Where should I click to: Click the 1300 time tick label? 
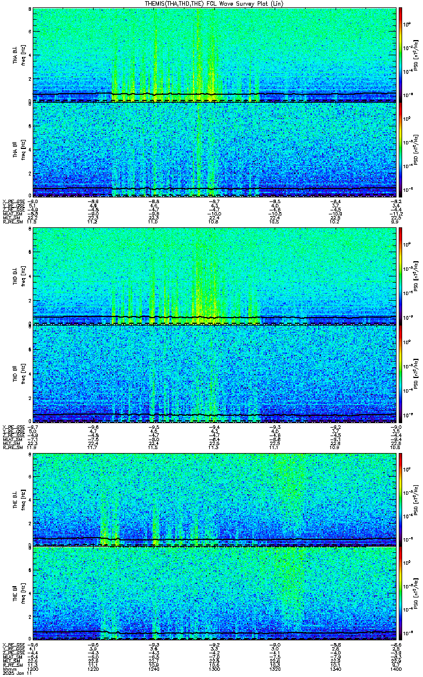click(214, 669)
